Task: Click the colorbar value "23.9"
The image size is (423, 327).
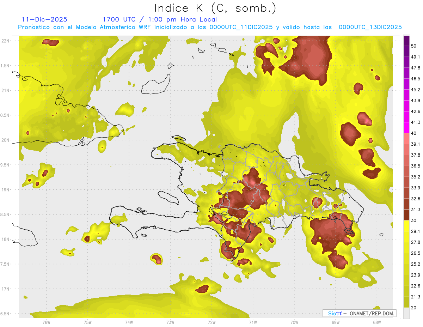Action: pyautogui.click(x=416, y=275)
